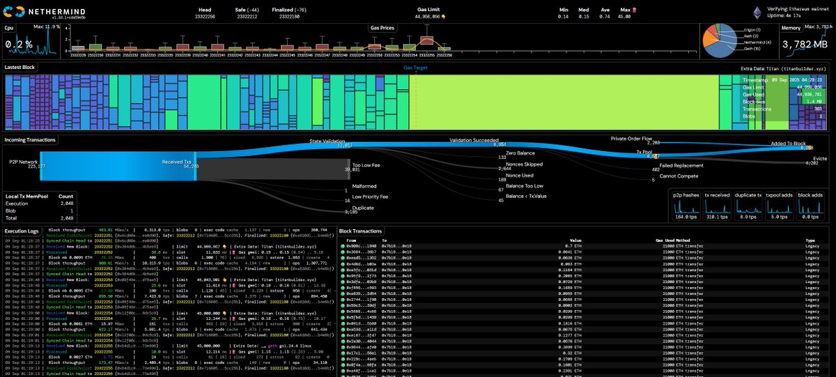Screen dimensions: 836x377
Task: Click the 3,782 MB memory reading
Action: (805, 45)
